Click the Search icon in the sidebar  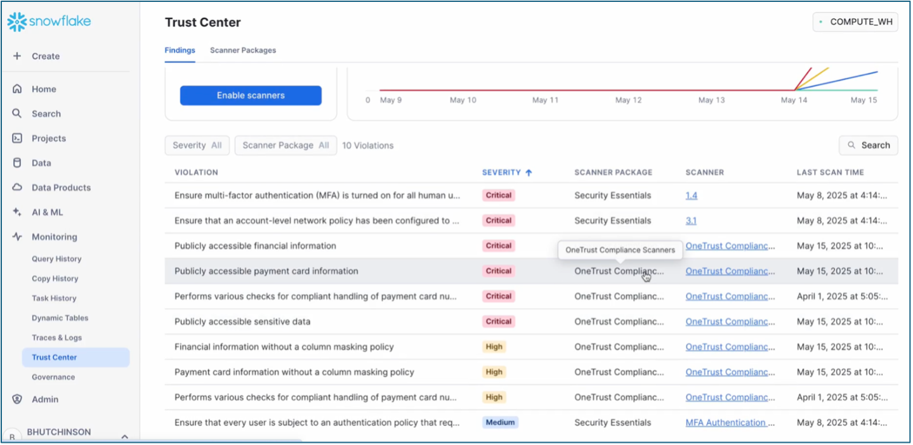[16, 113]
